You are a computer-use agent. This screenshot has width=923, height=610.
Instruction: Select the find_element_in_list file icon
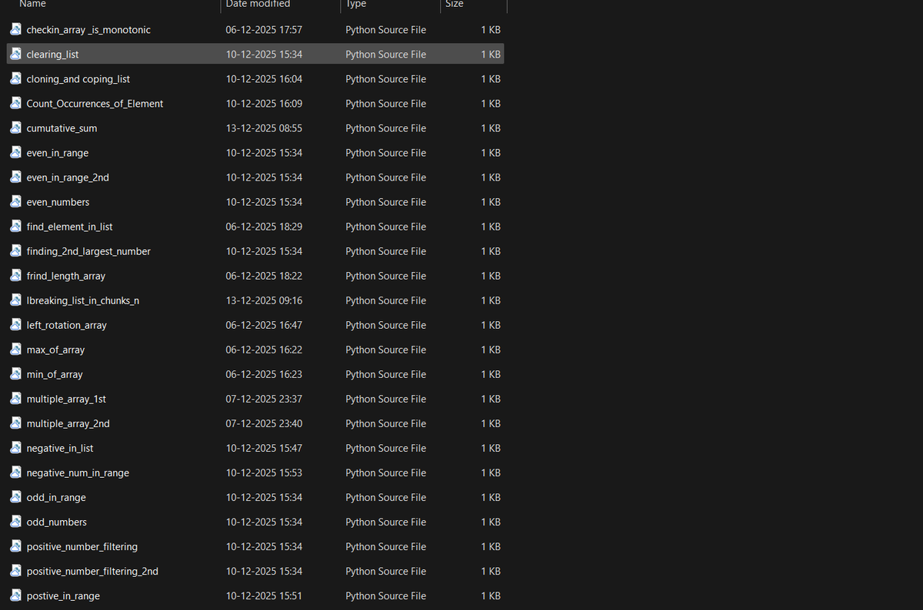click(x=15, y=226)
